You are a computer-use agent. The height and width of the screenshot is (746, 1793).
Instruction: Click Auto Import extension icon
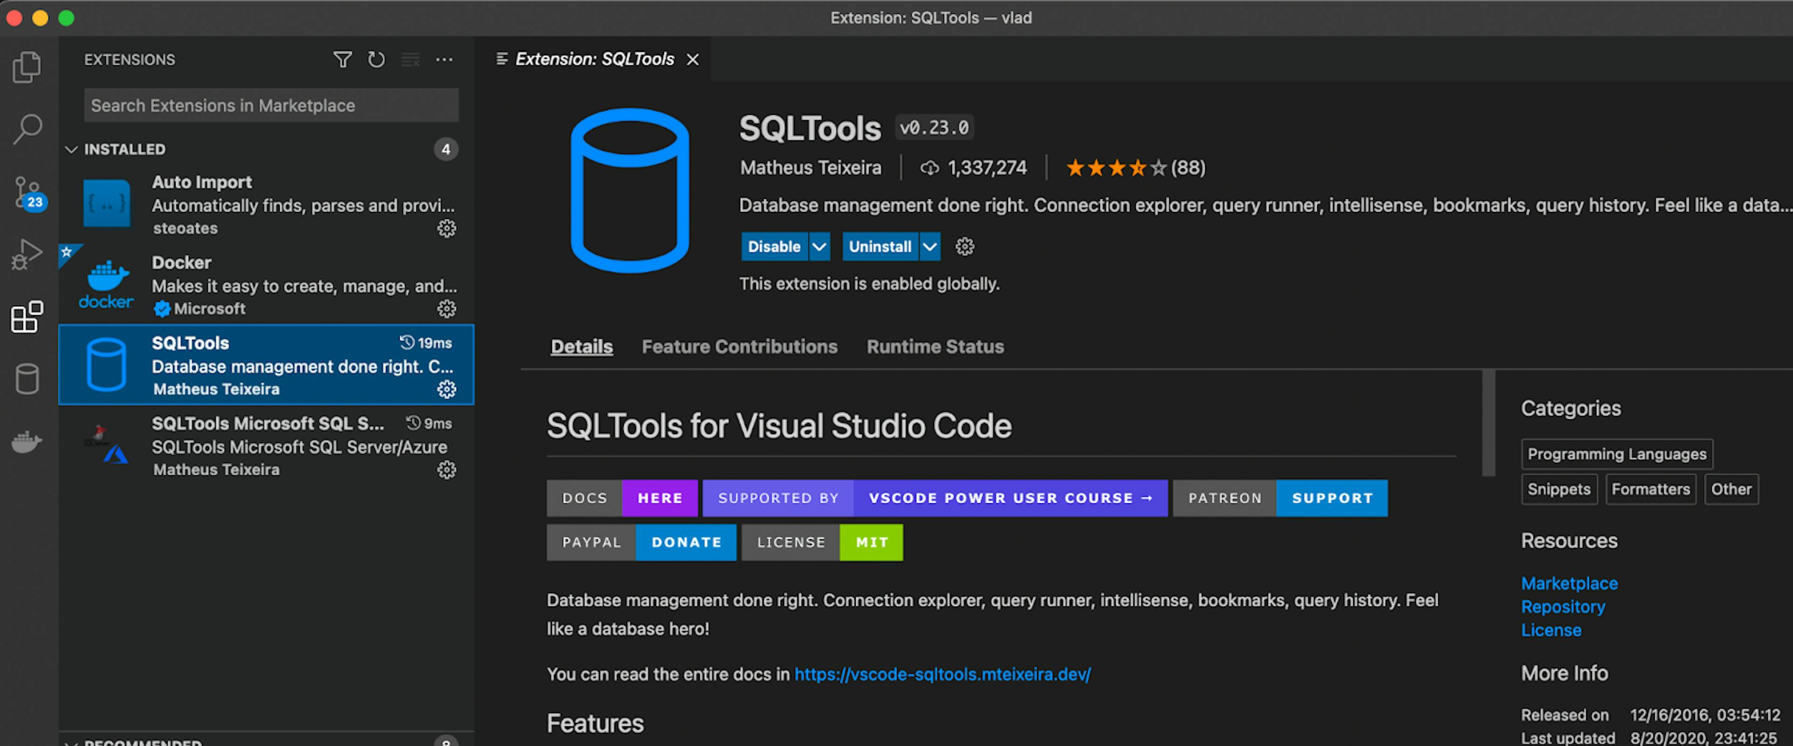pos(106,203)
